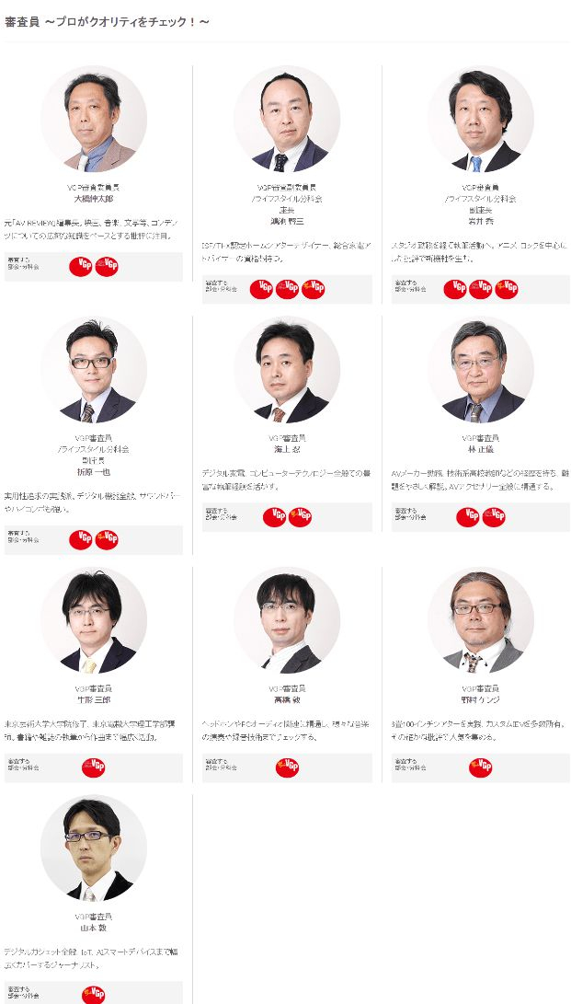The image size is (571, 1004).
Task: Click the second VGP badge under 大橋伸太郎
Action: pyautogui.click(x=107, y=266)
